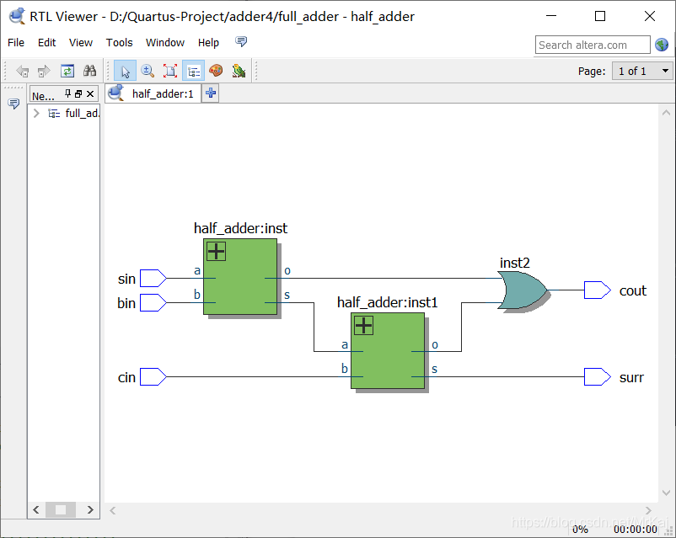The width and height of the screenshot is (676, 538).
Task: Expand the full_adder tree node
Action: 36,114
